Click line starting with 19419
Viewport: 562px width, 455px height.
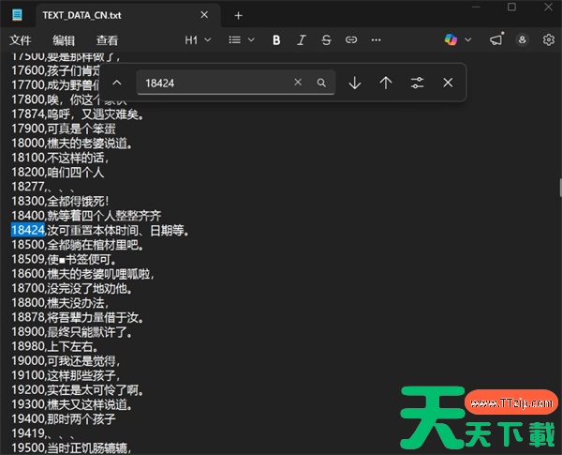(x=44, y=433)
